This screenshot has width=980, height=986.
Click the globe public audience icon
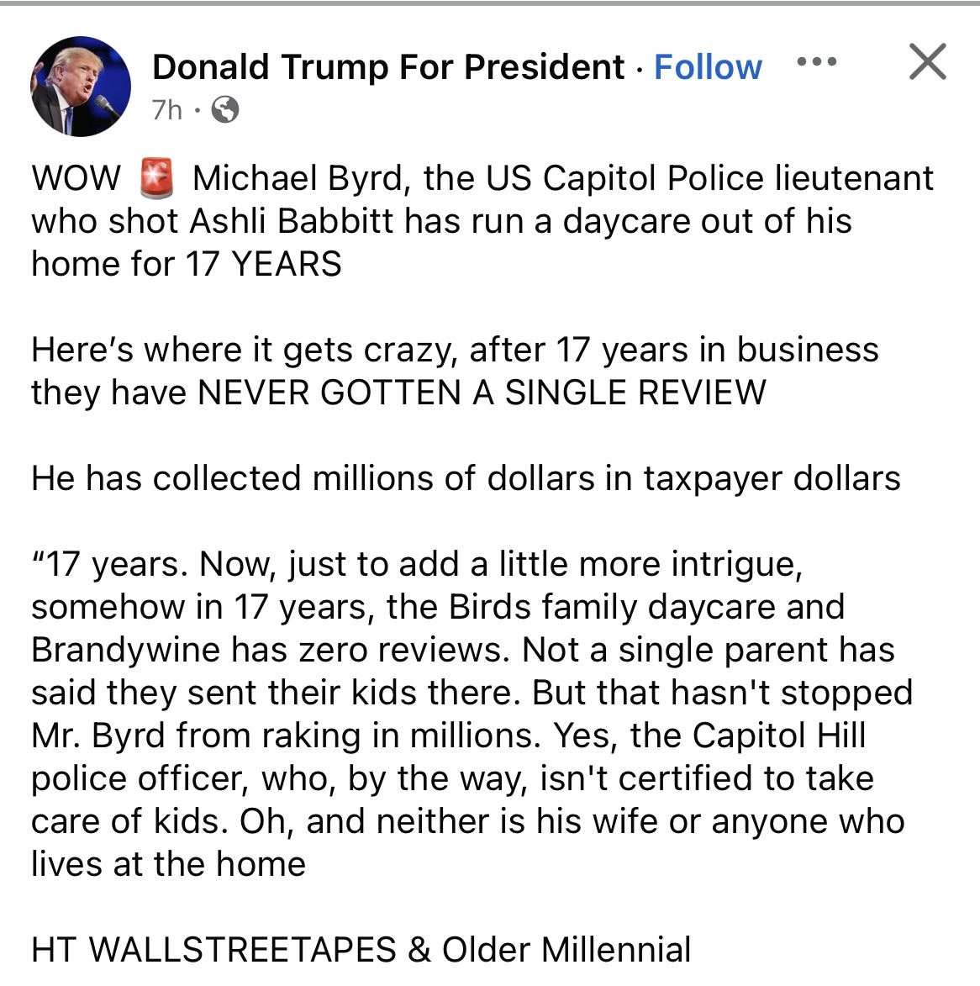(224, 110)
